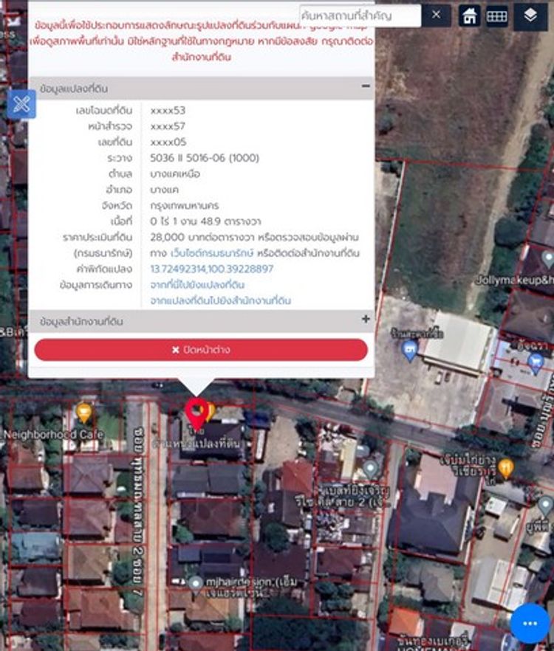The image size is (554, 651).
Task: Select the blue shop marker near warehouse
Action: (411, 350)
